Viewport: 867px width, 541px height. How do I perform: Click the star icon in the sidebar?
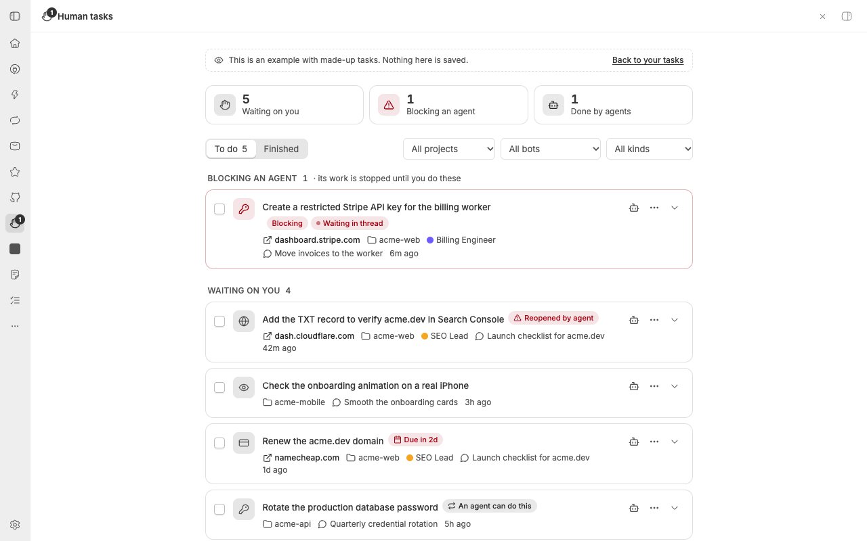tap(15, 172)
